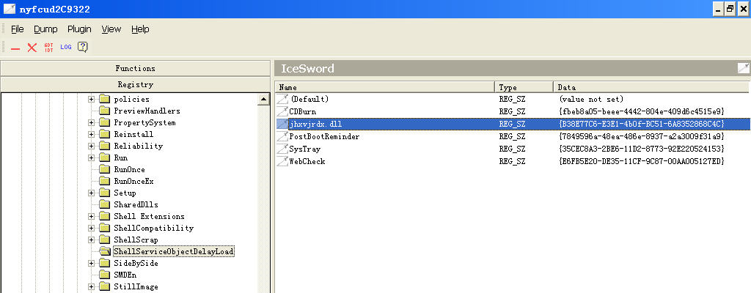This screenshot has width=751, height=293.
Task: Click the RunOnce folder icon
Action: [x=104, y=169]
